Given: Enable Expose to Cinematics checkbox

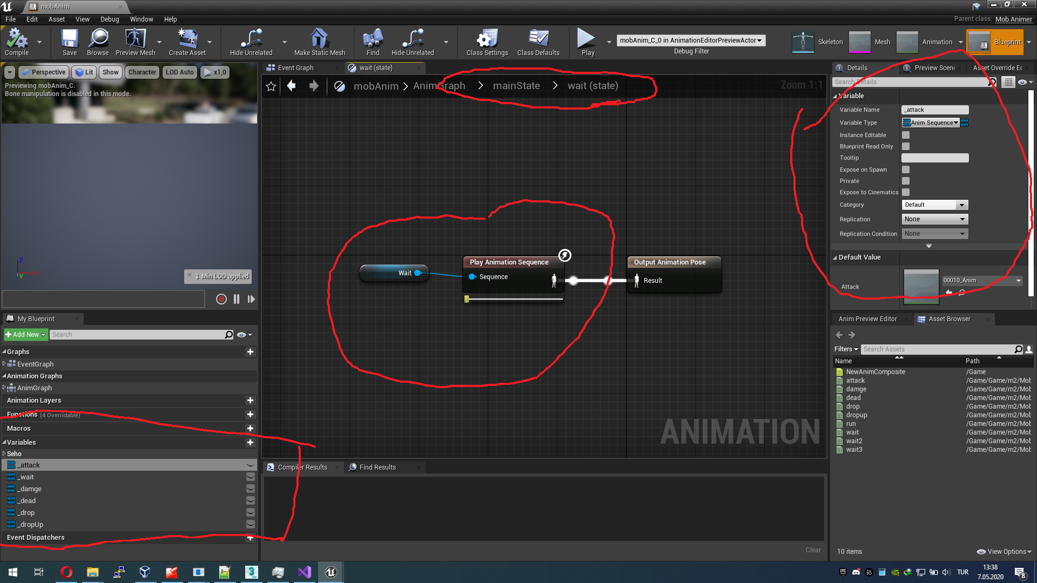Looking at the screenshot, I should (906, 192).
